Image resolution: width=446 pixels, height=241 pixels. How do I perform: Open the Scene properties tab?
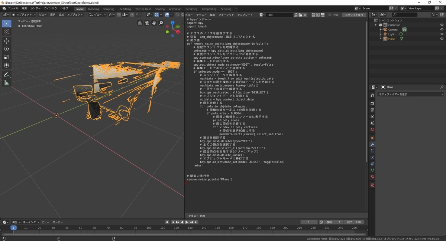click(372, 123)
